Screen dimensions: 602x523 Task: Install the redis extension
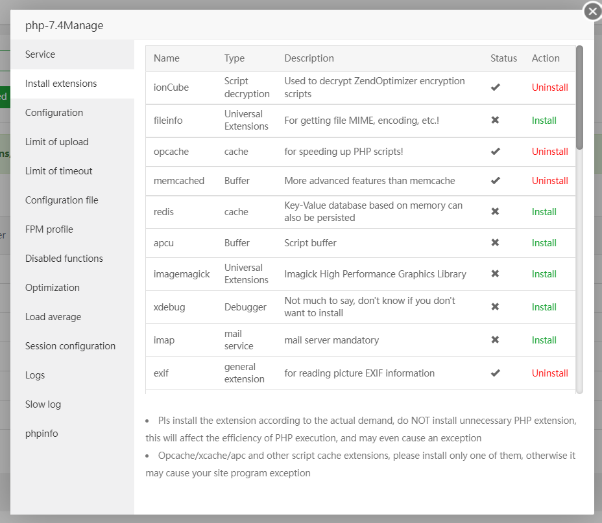point(544,212)
